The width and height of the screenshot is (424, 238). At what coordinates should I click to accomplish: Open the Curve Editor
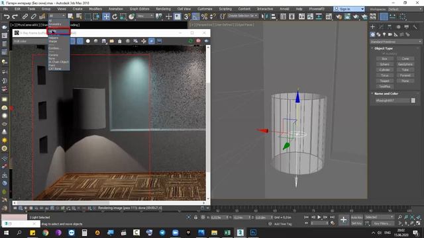click(x=310, y=17)
